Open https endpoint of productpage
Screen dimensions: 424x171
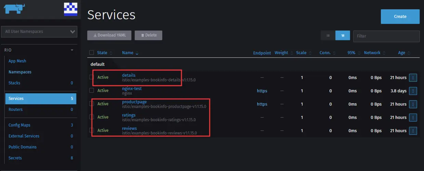pyautogui.click(x=262, y=104)
